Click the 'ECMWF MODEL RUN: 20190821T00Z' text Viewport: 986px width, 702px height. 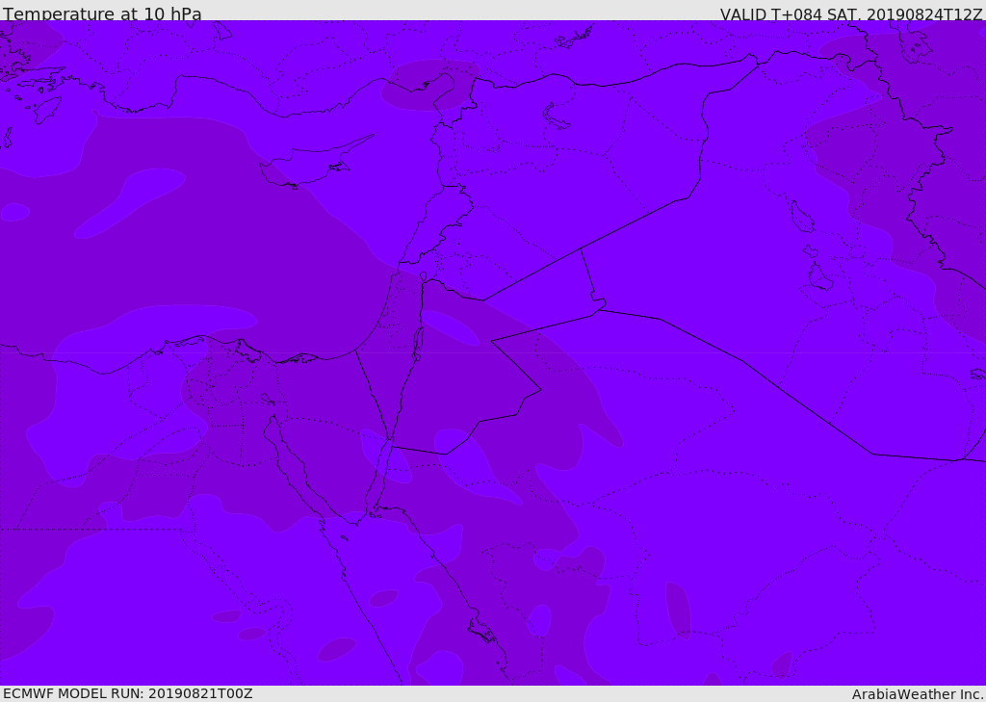pos(128,693)
